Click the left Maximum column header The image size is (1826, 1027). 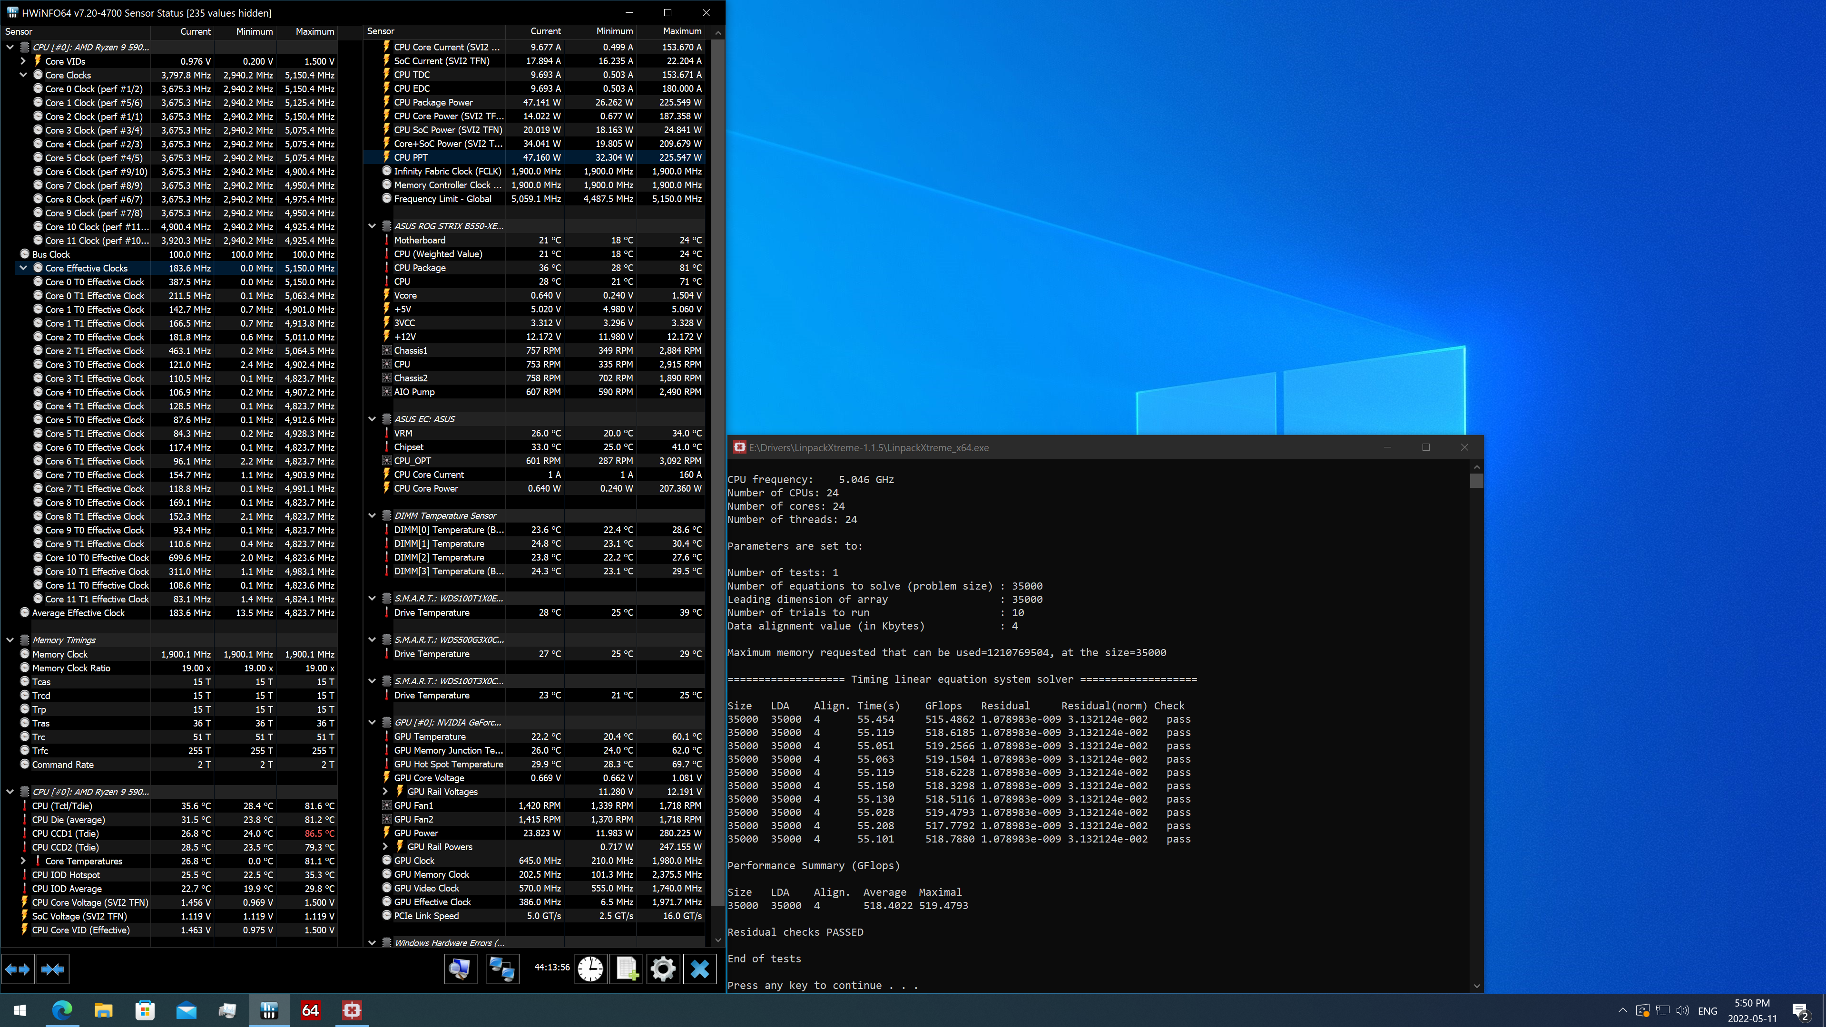tap(307, 31)
